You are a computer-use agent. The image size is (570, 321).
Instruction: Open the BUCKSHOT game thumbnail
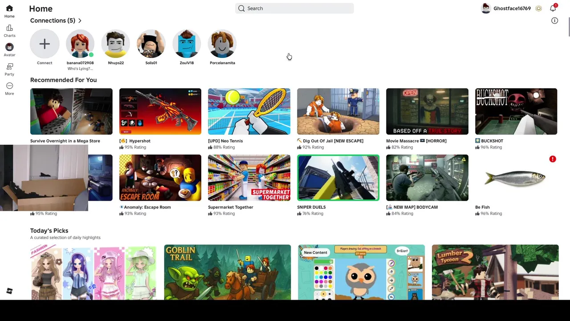(x=516, y=111)
